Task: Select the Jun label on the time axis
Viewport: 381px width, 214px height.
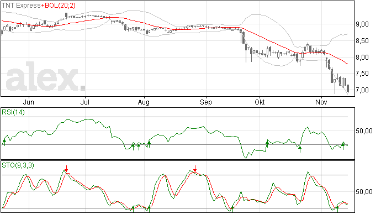Action: click(x=28, y=102)
